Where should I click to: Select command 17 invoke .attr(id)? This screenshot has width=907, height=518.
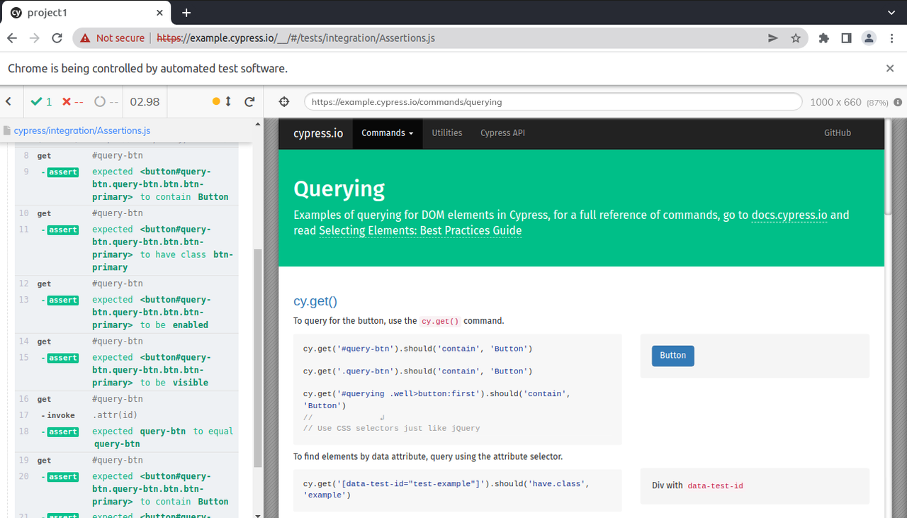click(126, 415)
